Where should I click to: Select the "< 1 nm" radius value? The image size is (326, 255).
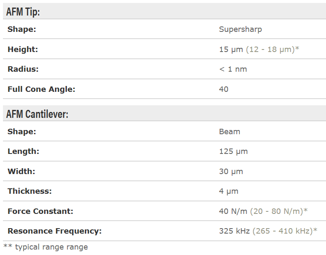[233, 69]
